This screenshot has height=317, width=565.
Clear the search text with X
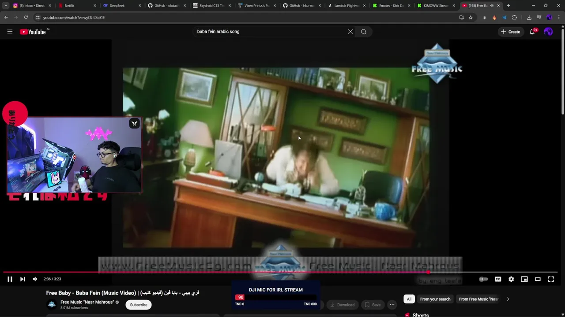[350, 32]
